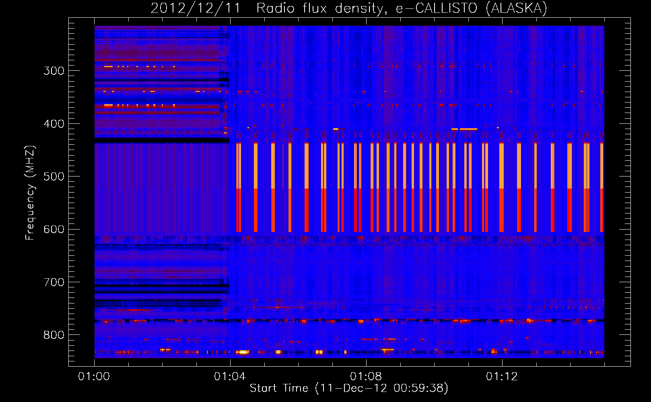Click the 01:12 time tick label
The width and height of the screenshot is (651, 402).
(x=502, y=377)
